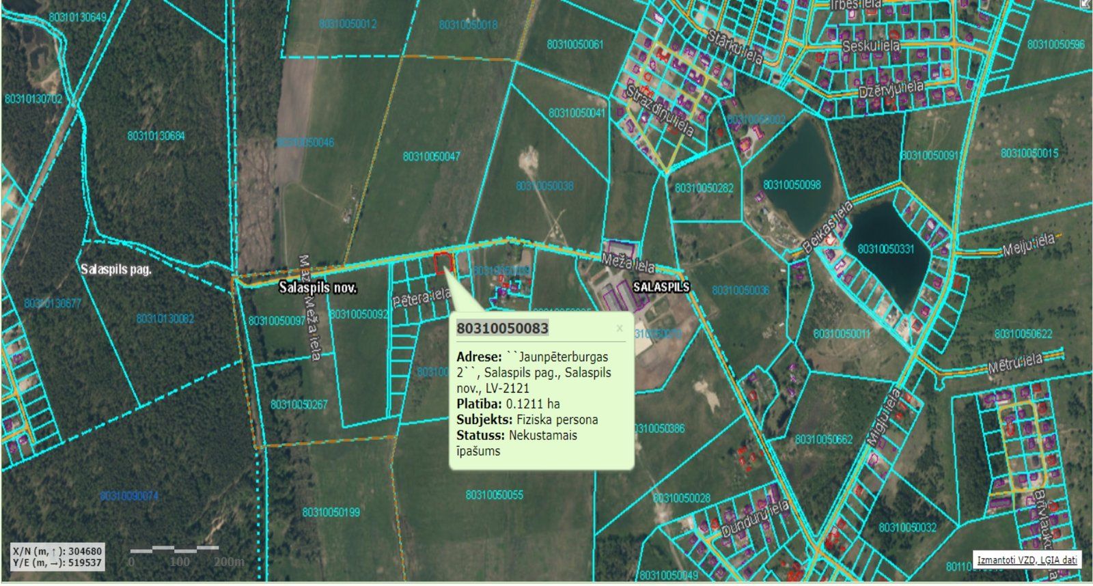Screen dimensions: 1093x586
Task: Select parcel label 80310050282
Action: [x=704, y=188]
